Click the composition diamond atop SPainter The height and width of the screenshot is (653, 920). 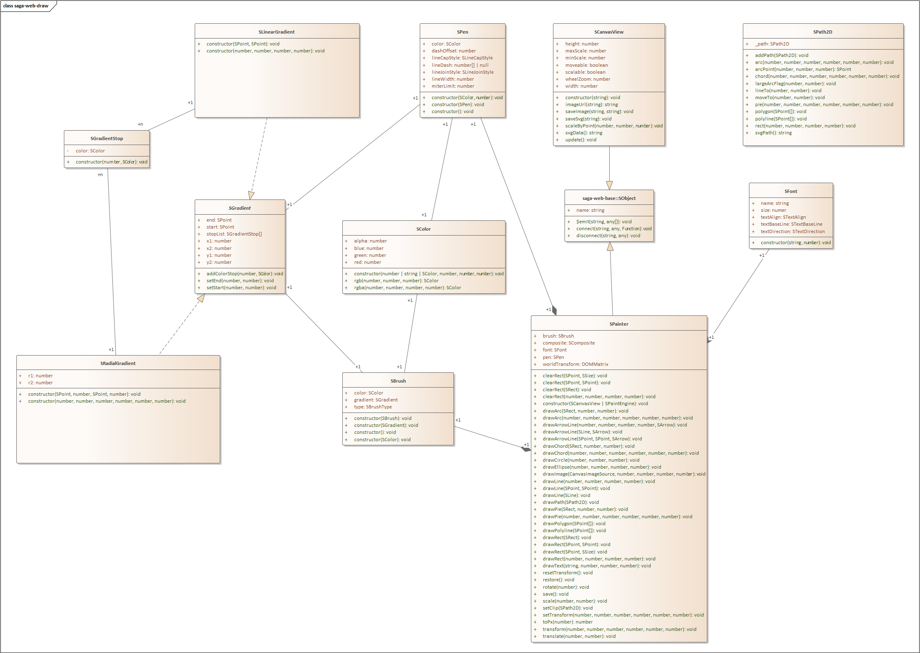(x=554, y=311)
